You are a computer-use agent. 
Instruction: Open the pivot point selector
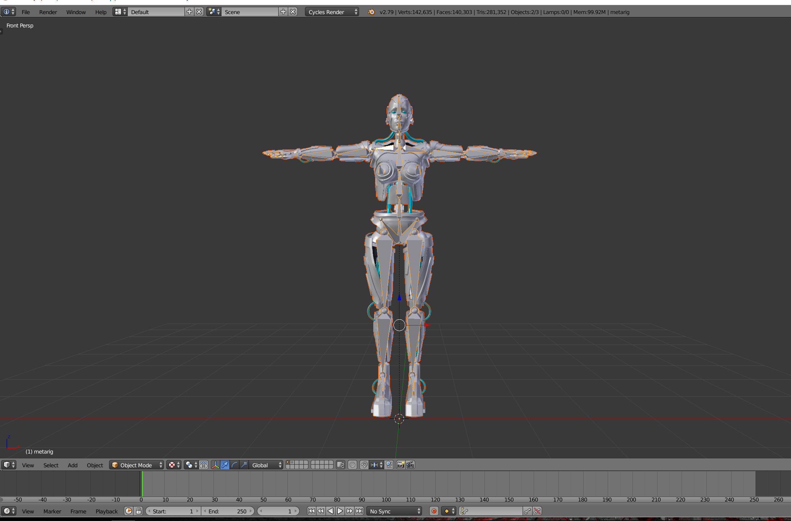point(191,465)
